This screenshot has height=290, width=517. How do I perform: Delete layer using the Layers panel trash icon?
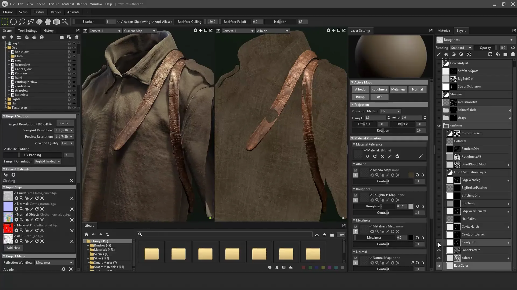(x=513, y=55)
